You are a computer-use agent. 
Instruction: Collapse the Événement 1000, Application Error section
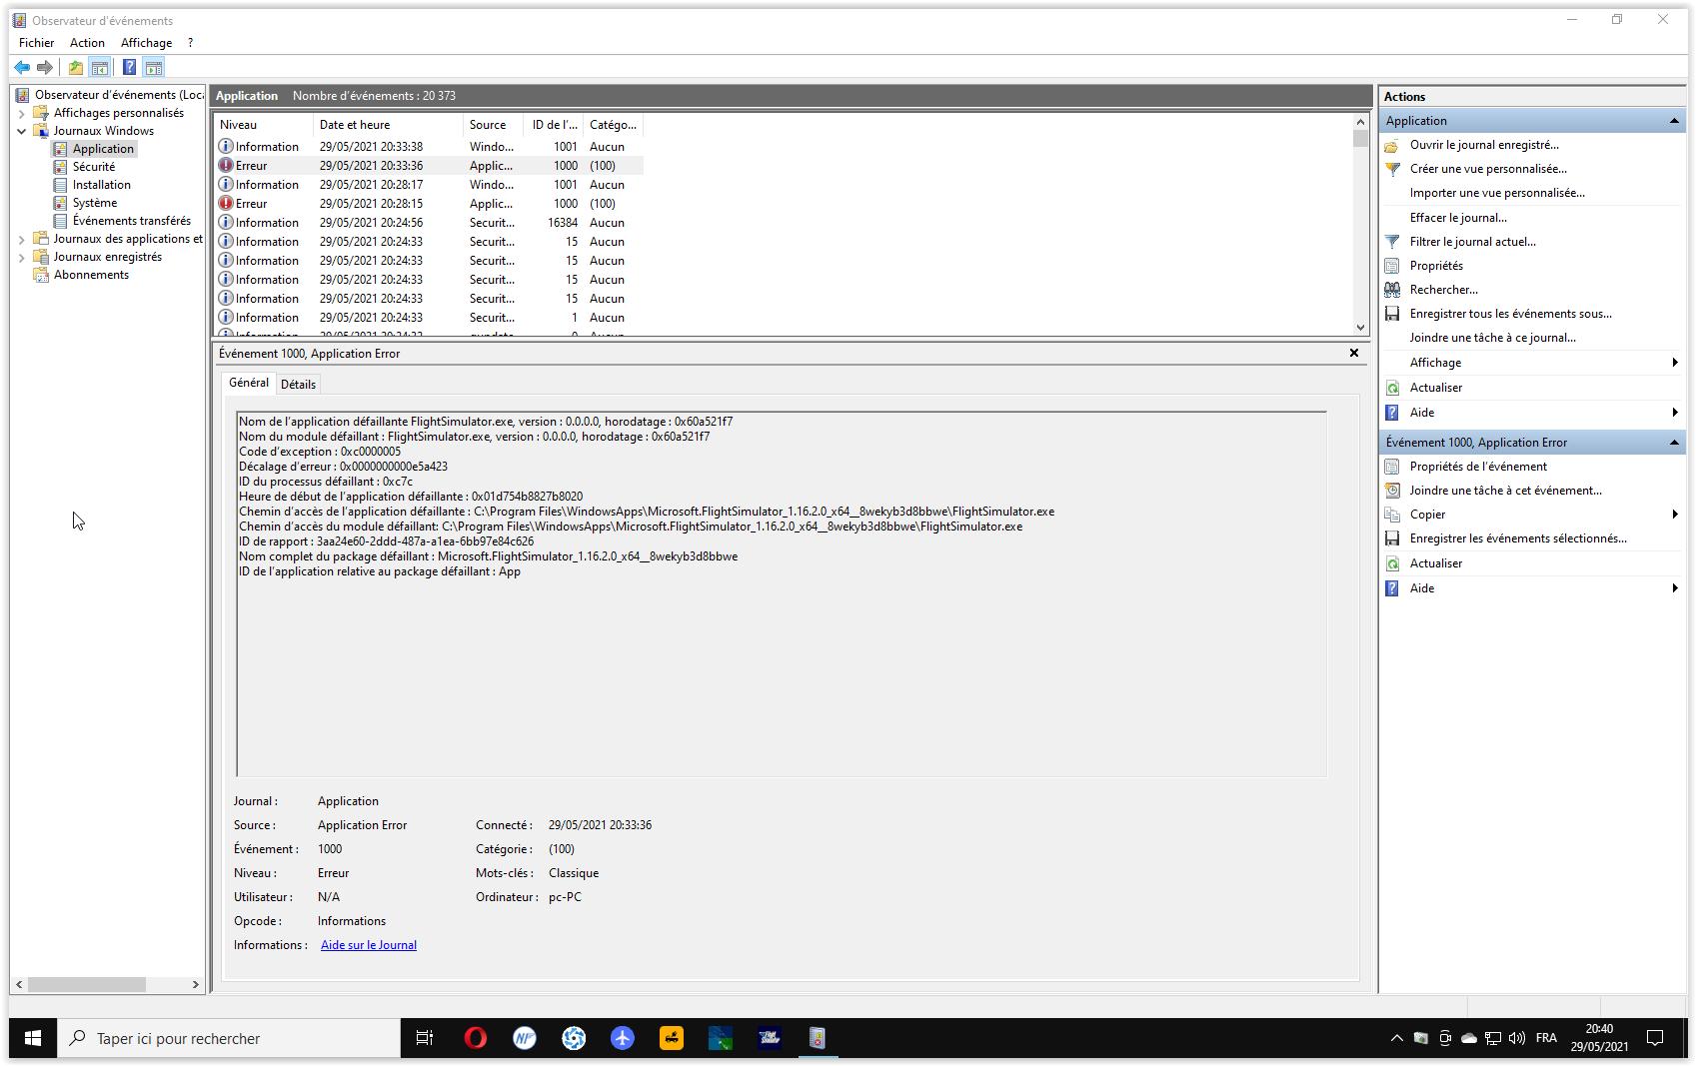pyautogui.click(x=1674, y=443)
